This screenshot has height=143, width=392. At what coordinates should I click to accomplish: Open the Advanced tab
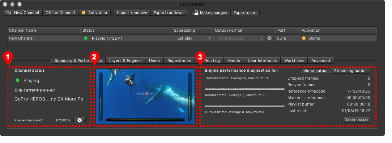(321, 61)
